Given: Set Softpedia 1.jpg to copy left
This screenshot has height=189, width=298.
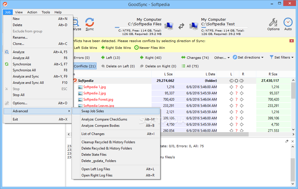Looking at the screenshot, I should [231, 87].
